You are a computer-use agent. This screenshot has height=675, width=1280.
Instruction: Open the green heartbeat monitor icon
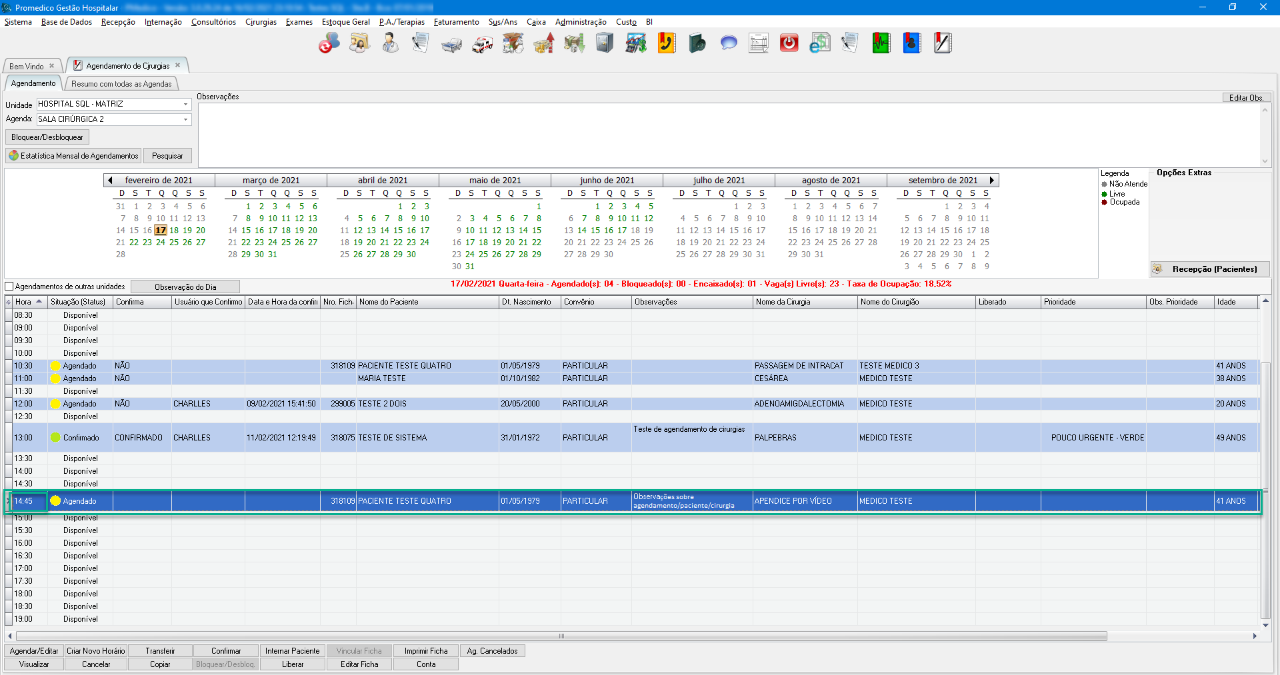pyautogui.click(x=881, y=44)
